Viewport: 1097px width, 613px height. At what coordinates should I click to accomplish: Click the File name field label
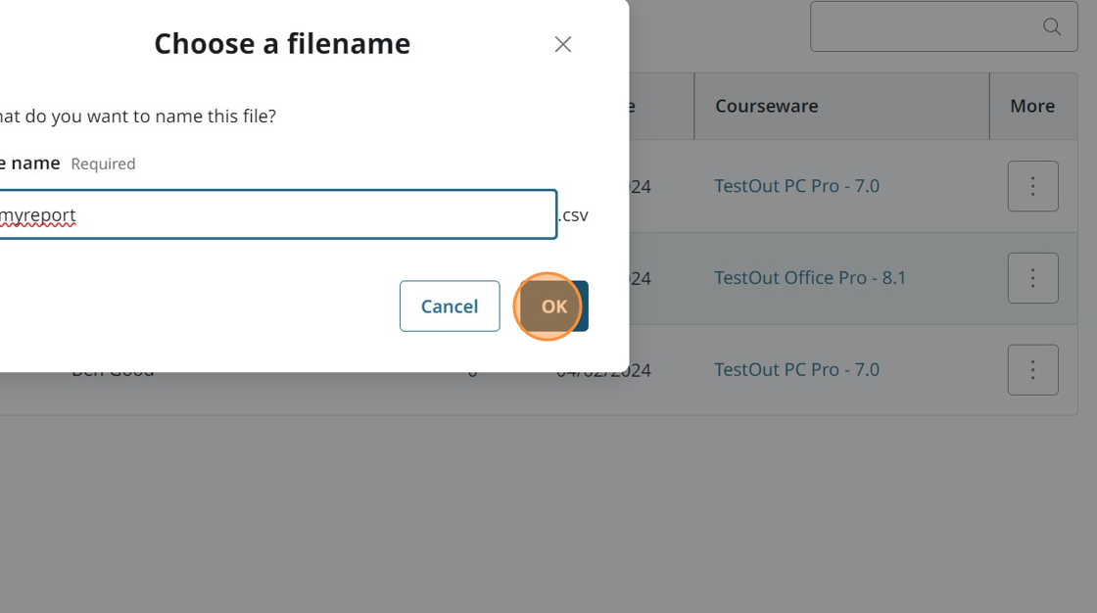[29, 164]
